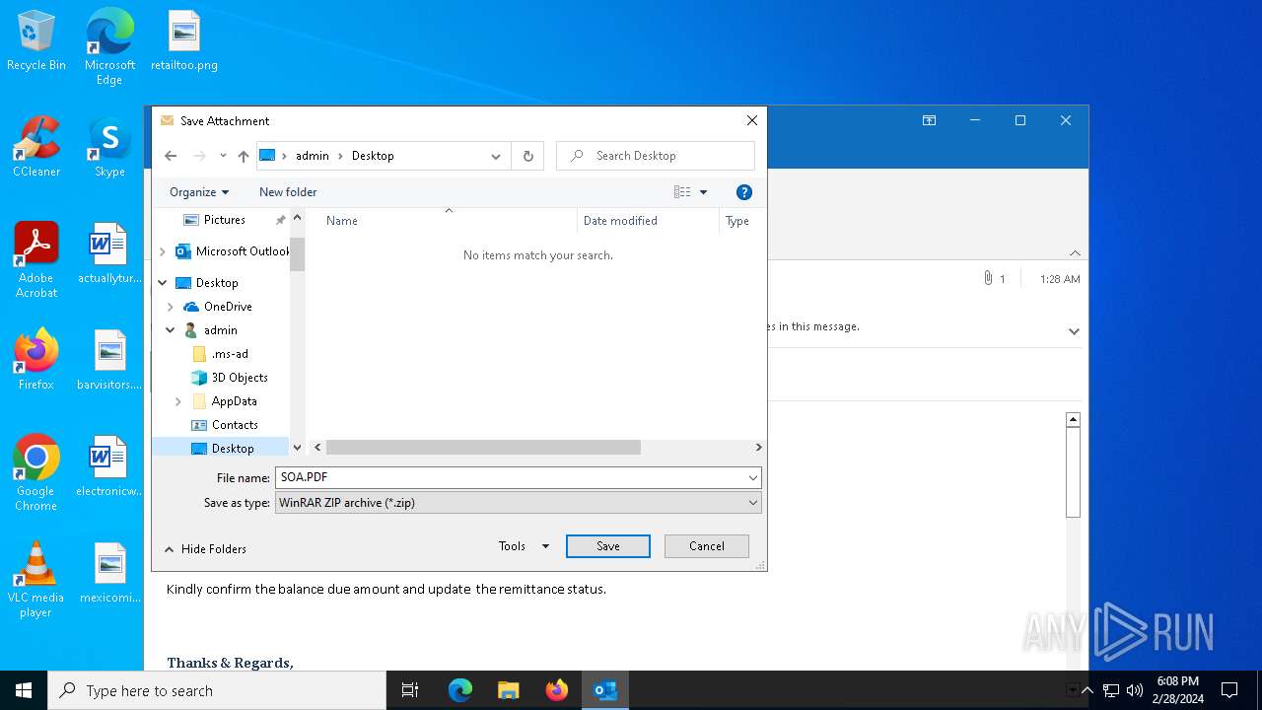The height and width of the screenshot is (710, 1262).
Task: Go back in the Save Attachment dialog
Action: [x=171, y=156]
